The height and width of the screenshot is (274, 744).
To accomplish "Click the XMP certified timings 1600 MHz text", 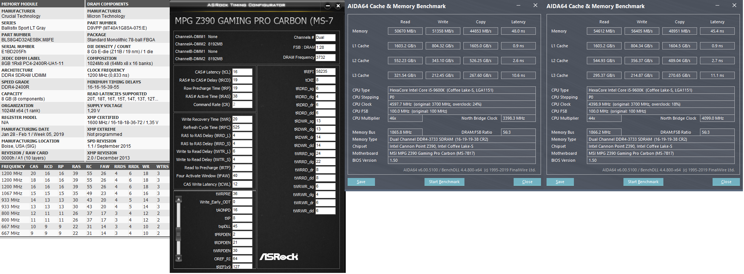I will (x=123, y=123).
